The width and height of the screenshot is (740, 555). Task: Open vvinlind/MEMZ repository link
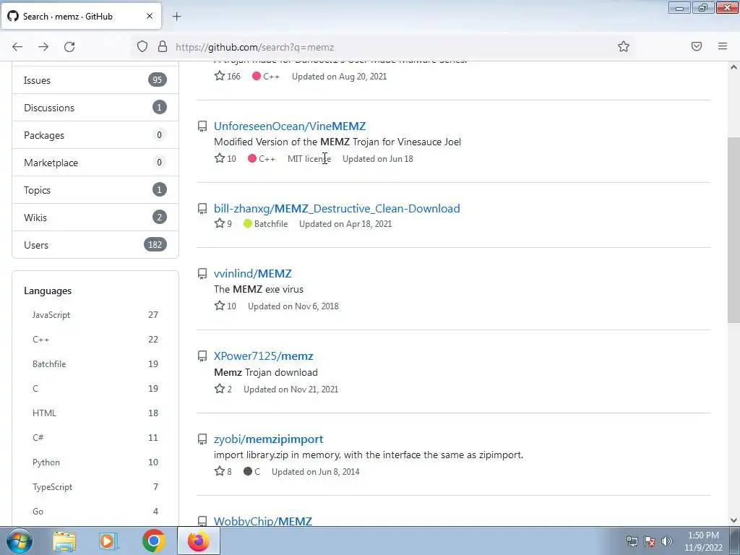252,273
